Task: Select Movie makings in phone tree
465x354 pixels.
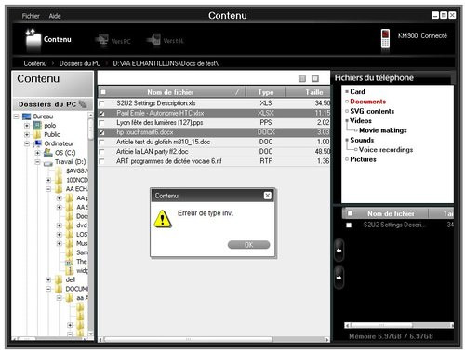Action: (x=383, y=130)
